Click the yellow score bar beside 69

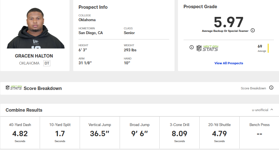(x=268, y=48)
